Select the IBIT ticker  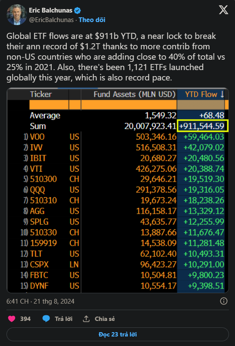(x=38, y=158)
